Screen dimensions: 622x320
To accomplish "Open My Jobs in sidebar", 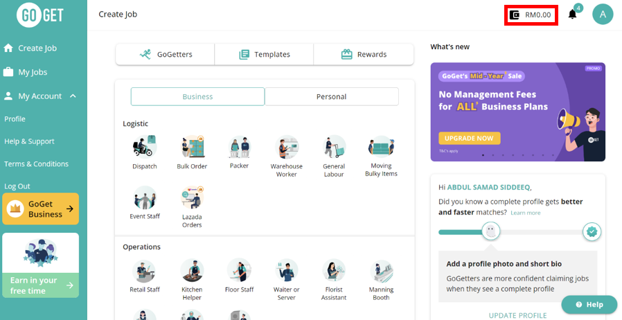I will [26, 72].
